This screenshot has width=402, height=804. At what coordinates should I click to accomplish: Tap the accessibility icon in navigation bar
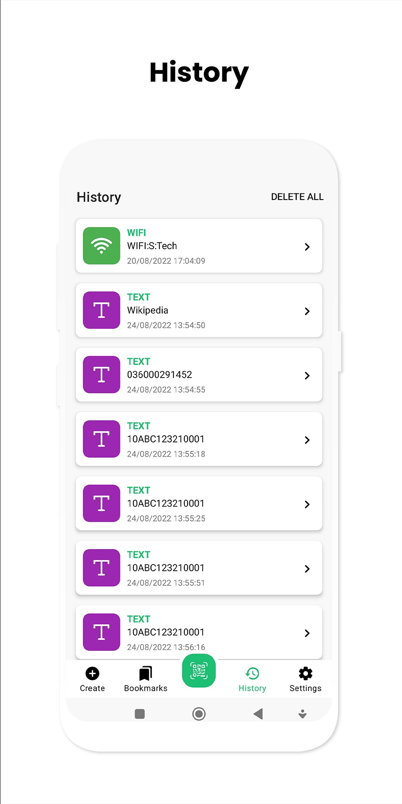(302, 714)
